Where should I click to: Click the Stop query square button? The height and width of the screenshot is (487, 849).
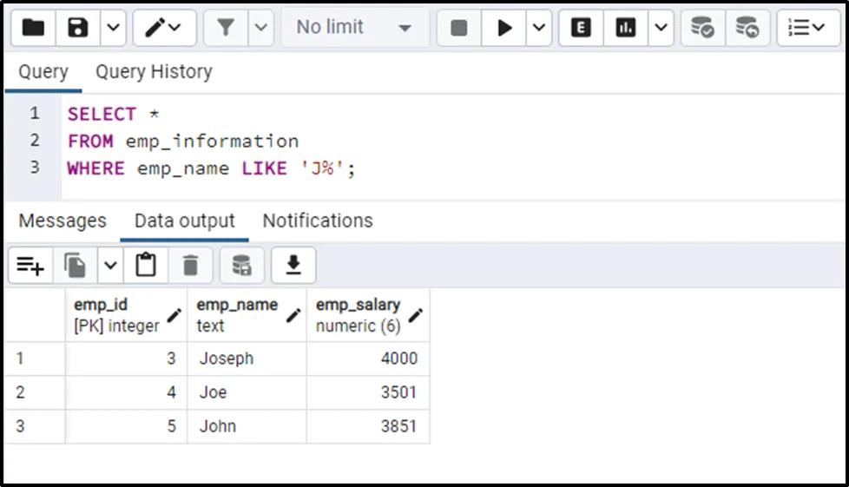[x=459, y=28]
